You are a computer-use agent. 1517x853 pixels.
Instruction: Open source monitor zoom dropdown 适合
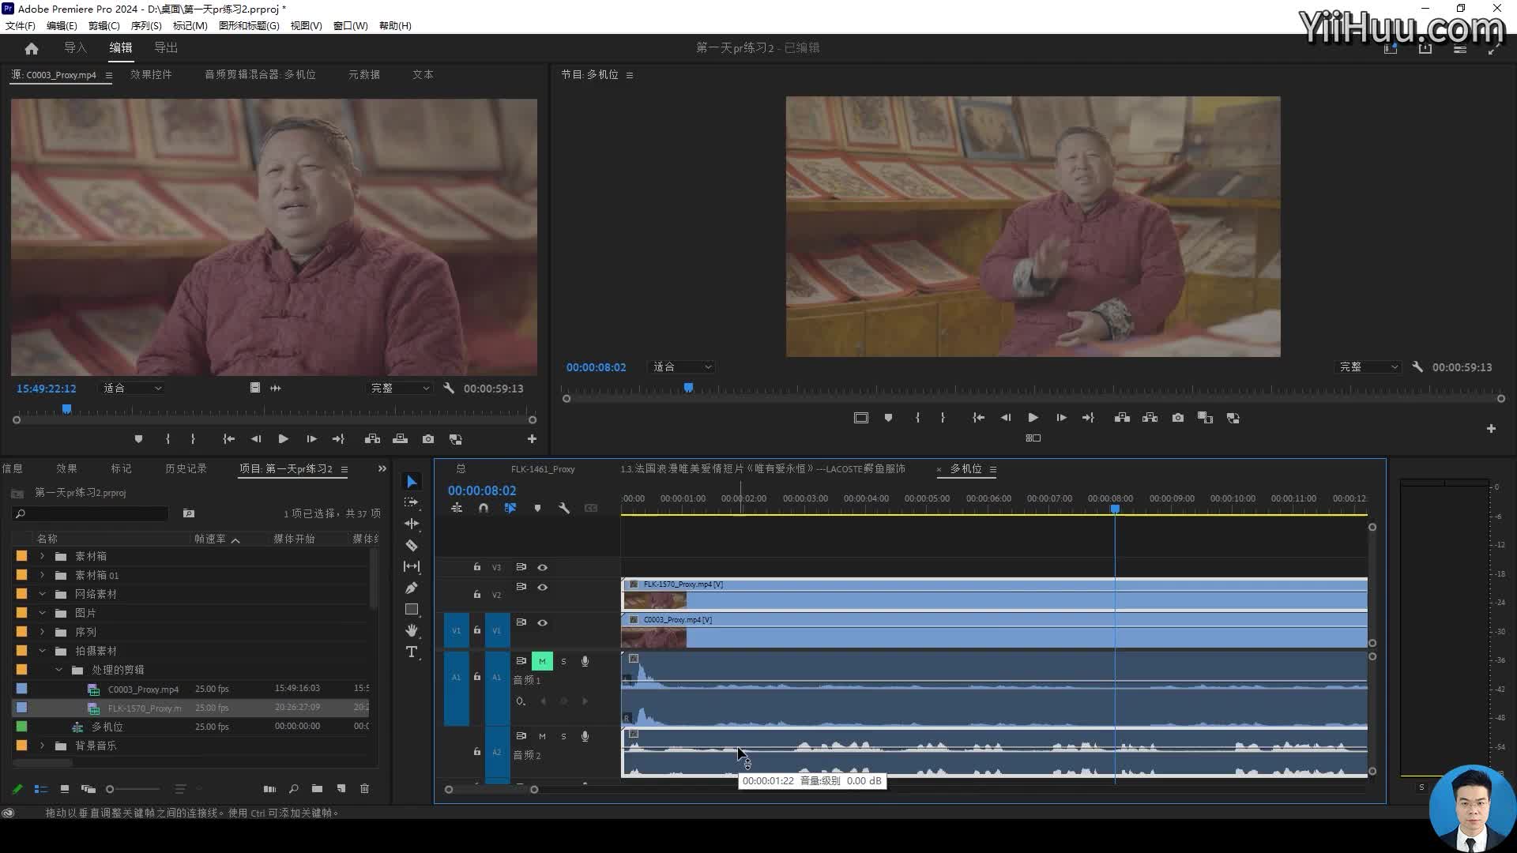[132, 389]
